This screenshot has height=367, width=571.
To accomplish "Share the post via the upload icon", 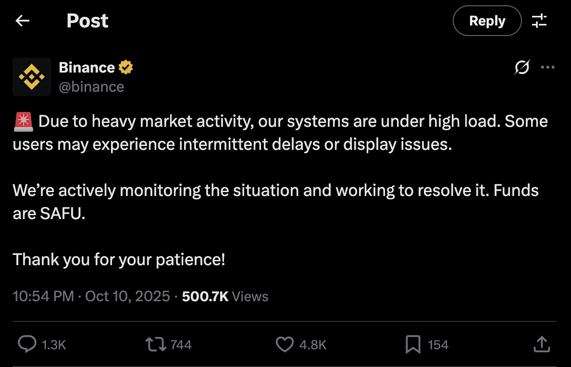I will [541, 344].
